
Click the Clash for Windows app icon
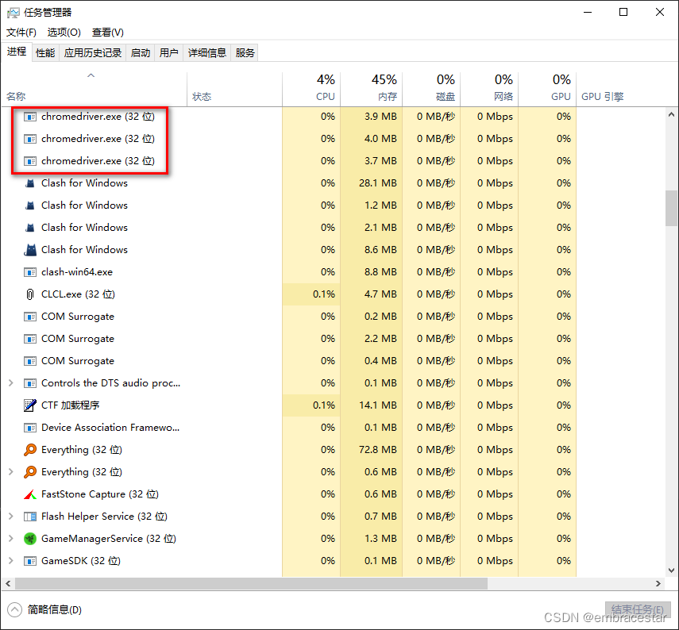point(29,183)
